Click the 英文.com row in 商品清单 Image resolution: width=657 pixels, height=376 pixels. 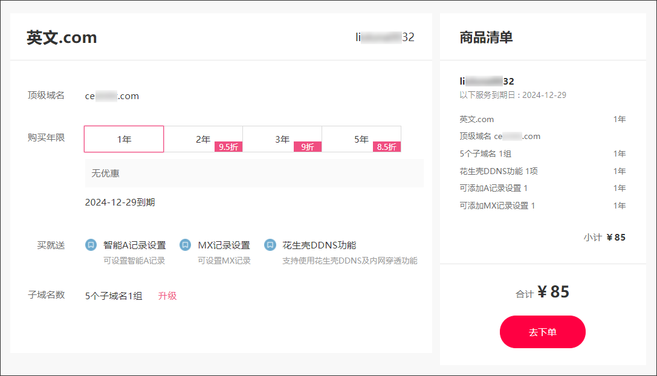(x=543, y=120)
